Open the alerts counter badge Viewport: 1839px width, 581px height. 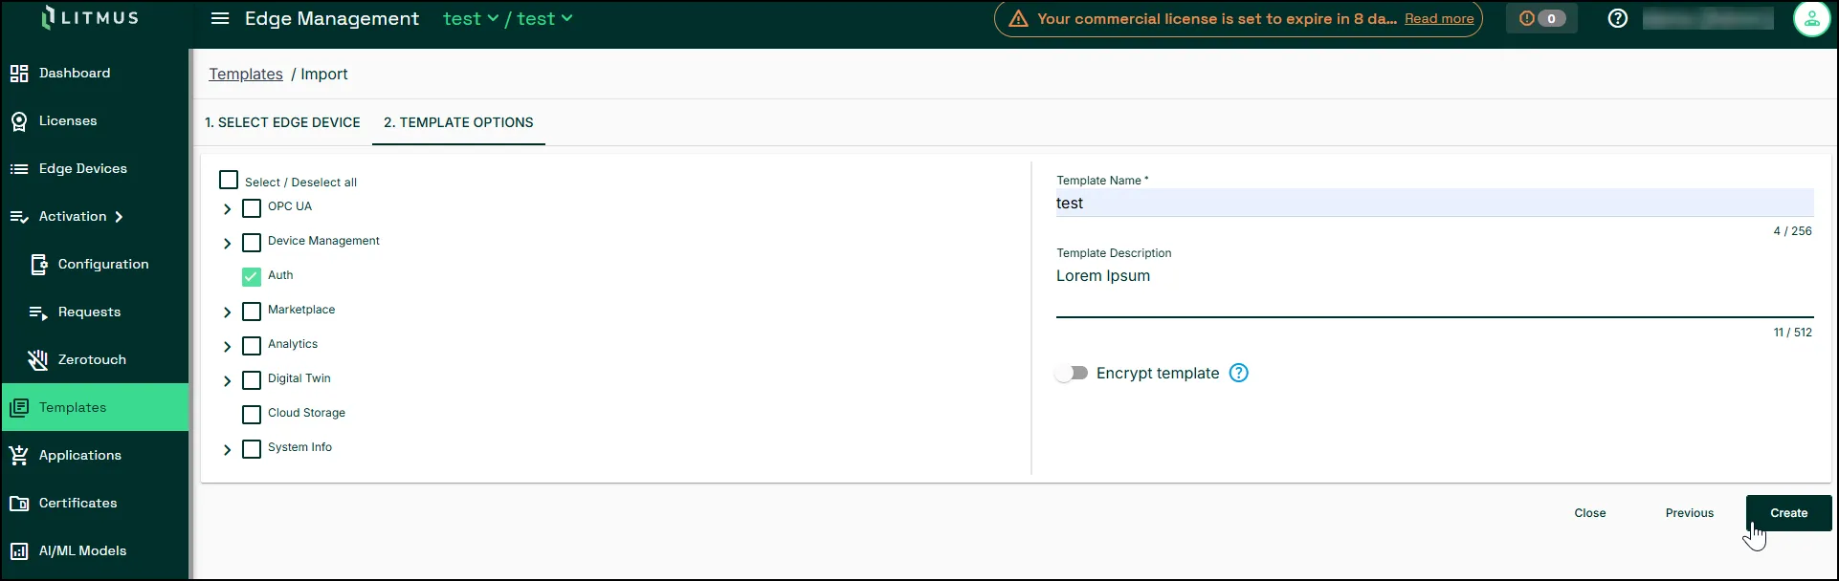tap(1541, 19)
